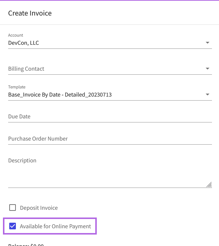The image size is (219, 246).
Task: Focus the Purchase Order Number field
Action: [x=110, y=139]
